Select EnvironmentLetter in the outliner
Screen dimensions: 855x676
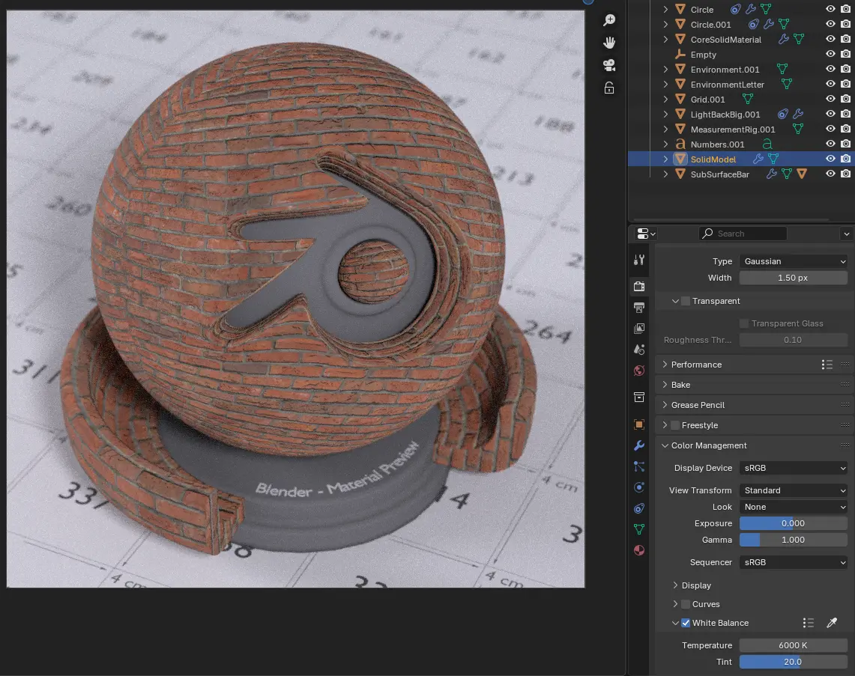point(728,85)
